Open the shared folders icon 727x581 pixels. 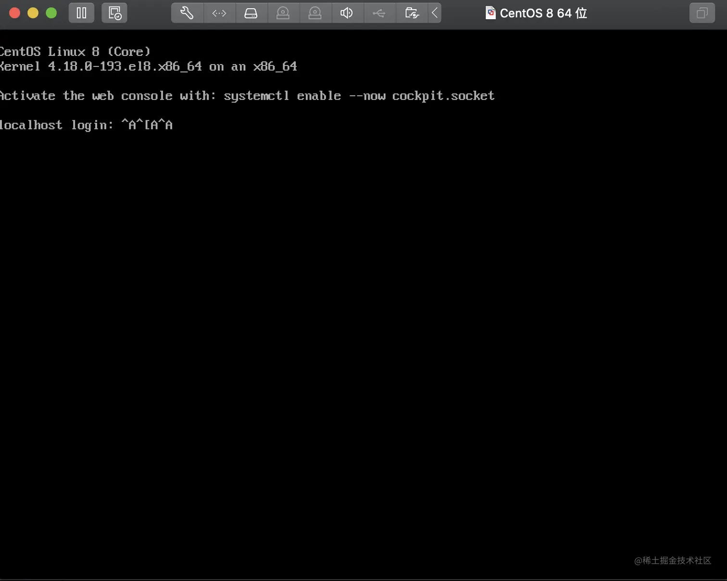pyautogui.click(x=412, y=13)
